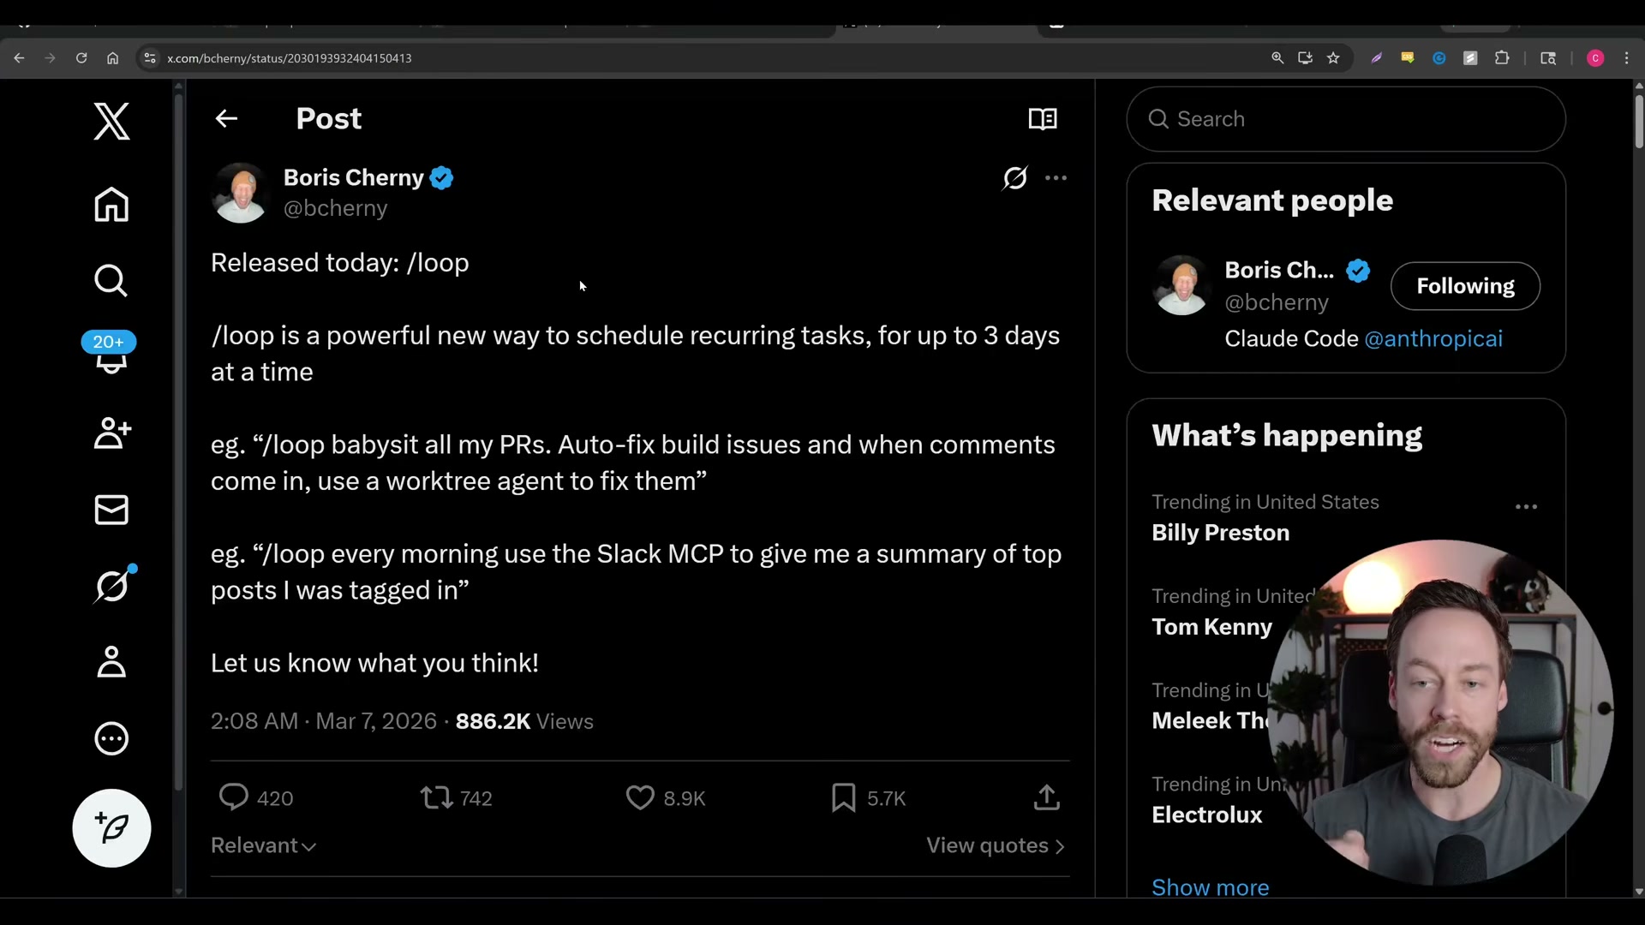Open blue circular extension icon
The image size is (1645, 925).
point(1439,58)
